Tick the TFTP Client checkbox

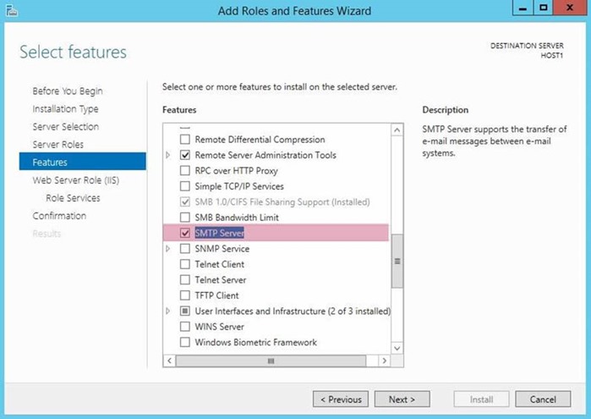[x=184, y=295]
